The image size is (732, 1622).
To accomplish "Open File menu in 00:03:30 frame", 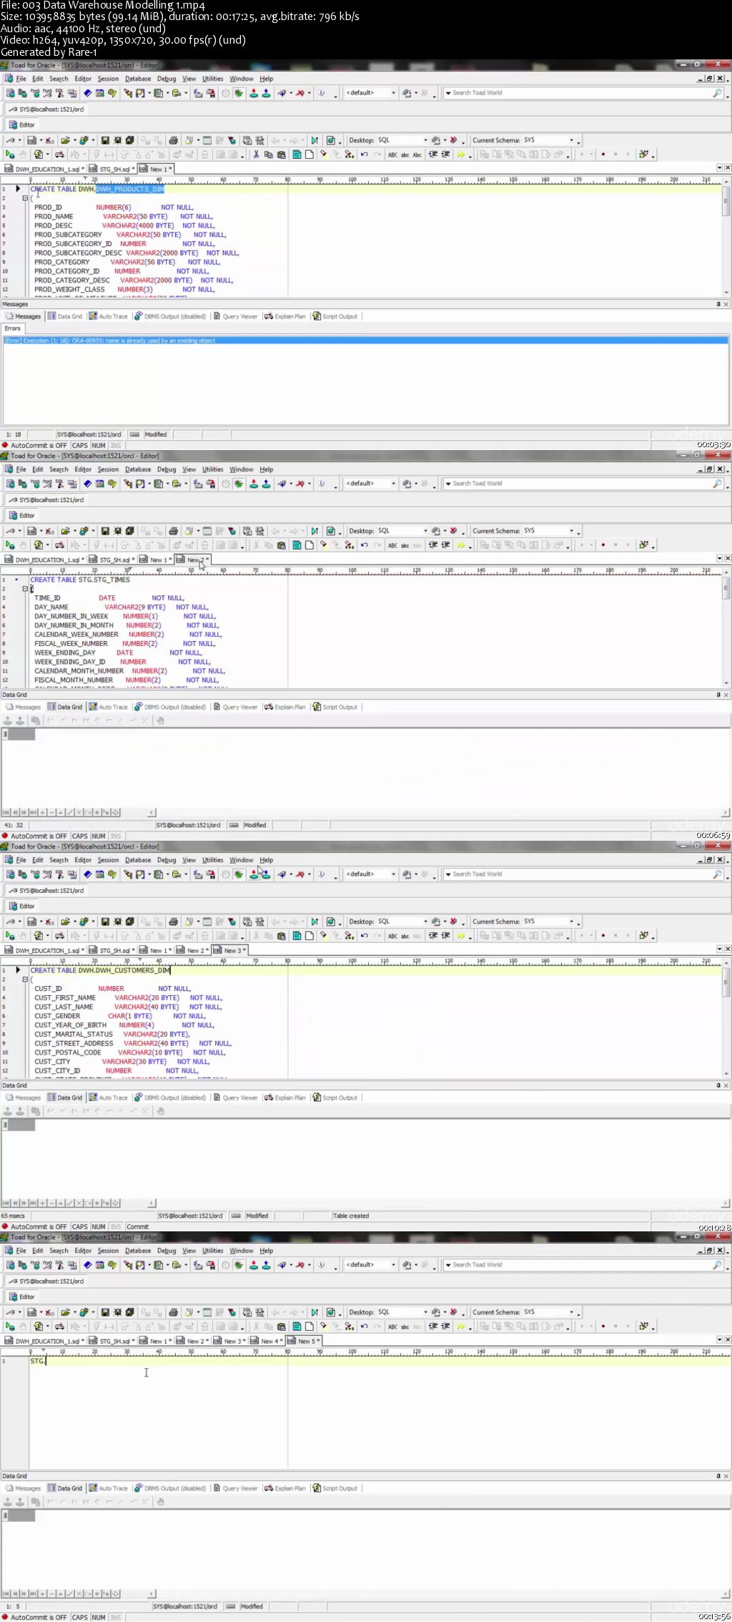I will [21, 79].
